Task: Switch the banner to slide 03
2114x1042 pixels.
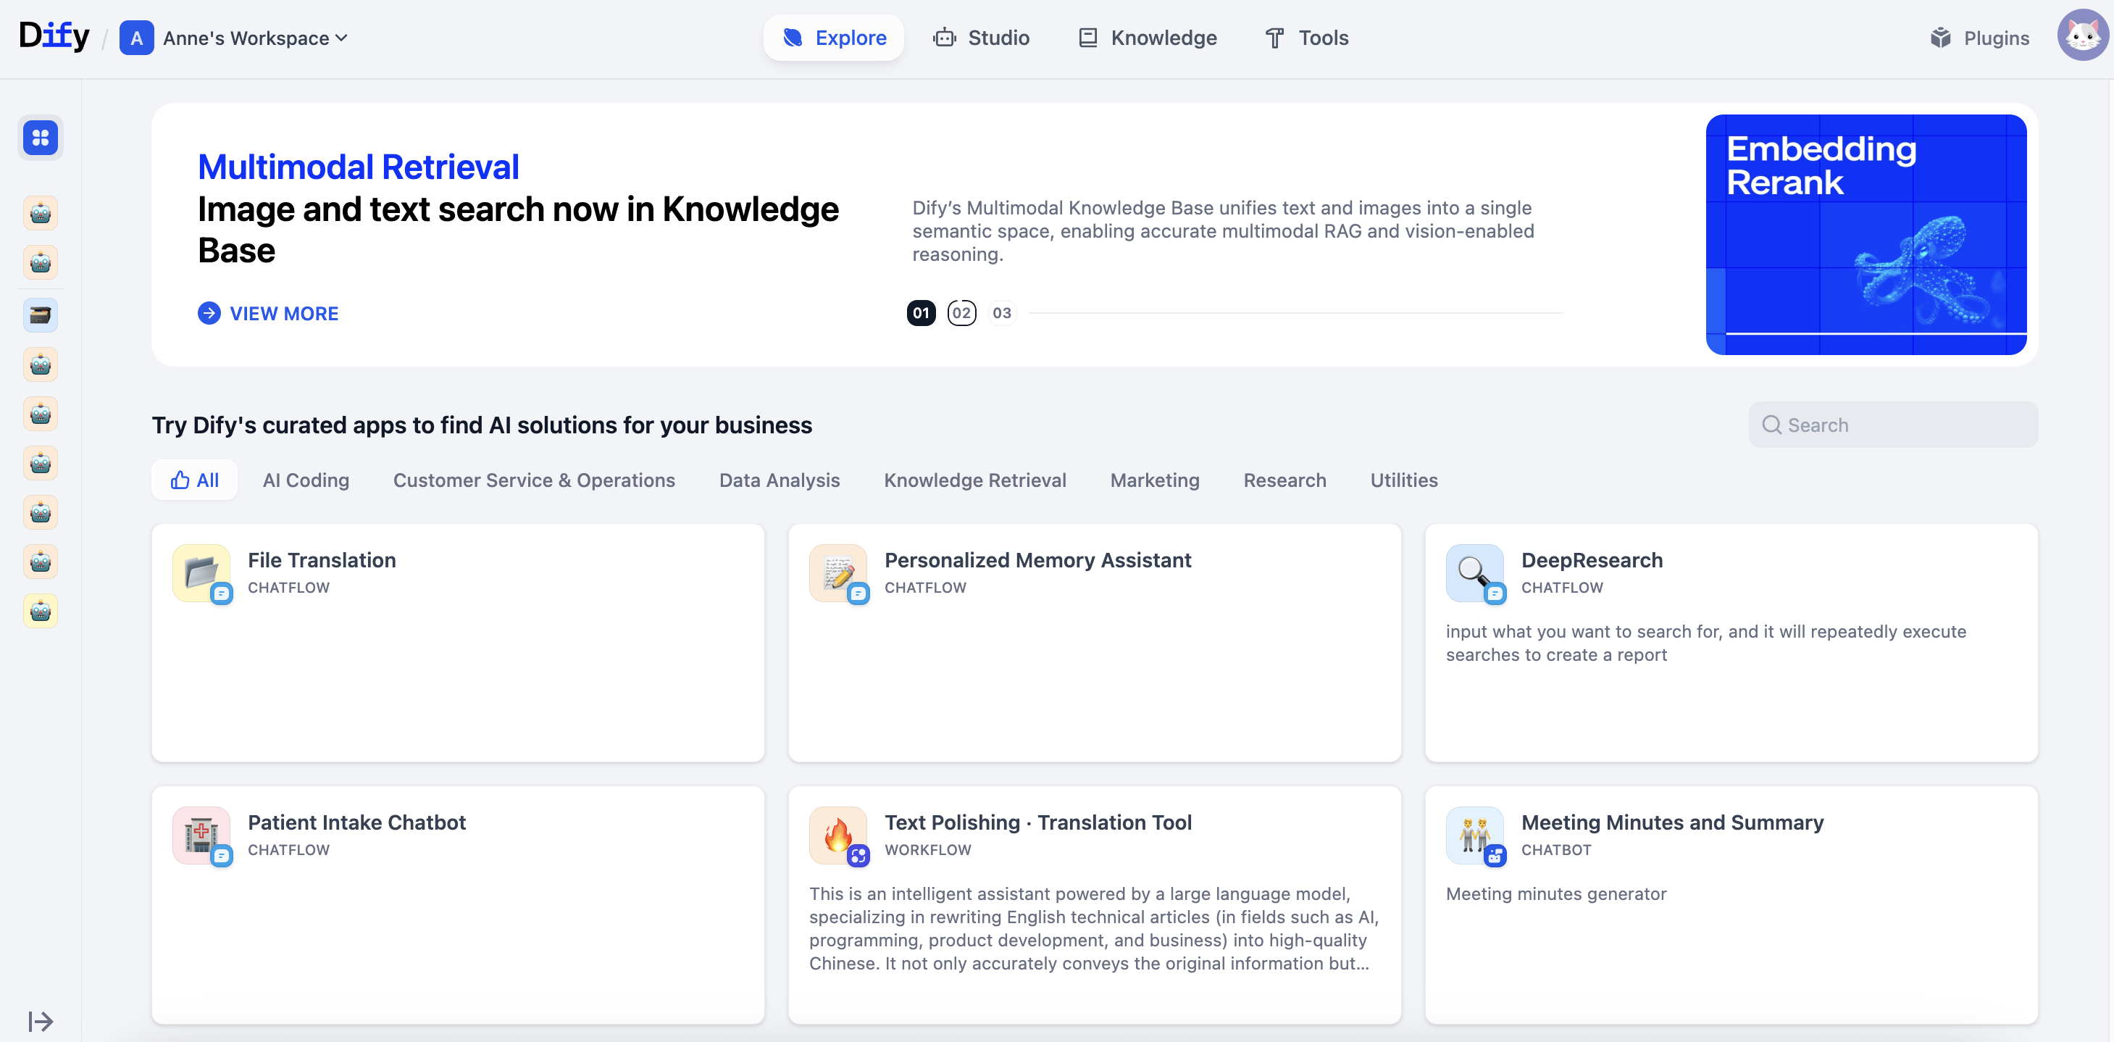Action: click(1001, 313)
